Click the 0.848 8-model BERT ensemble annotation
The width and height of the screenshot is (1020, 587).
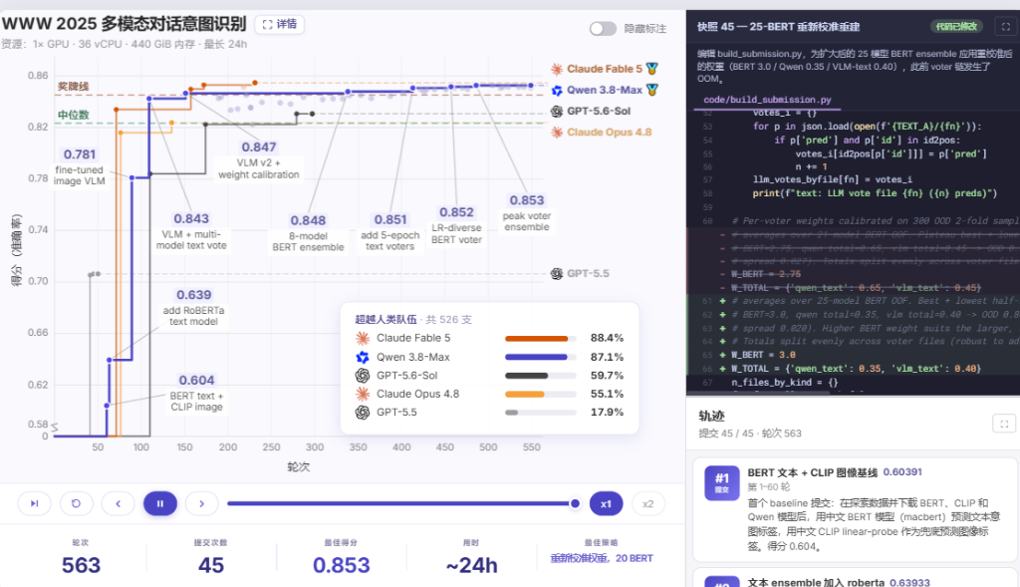(x=308, y=233)
